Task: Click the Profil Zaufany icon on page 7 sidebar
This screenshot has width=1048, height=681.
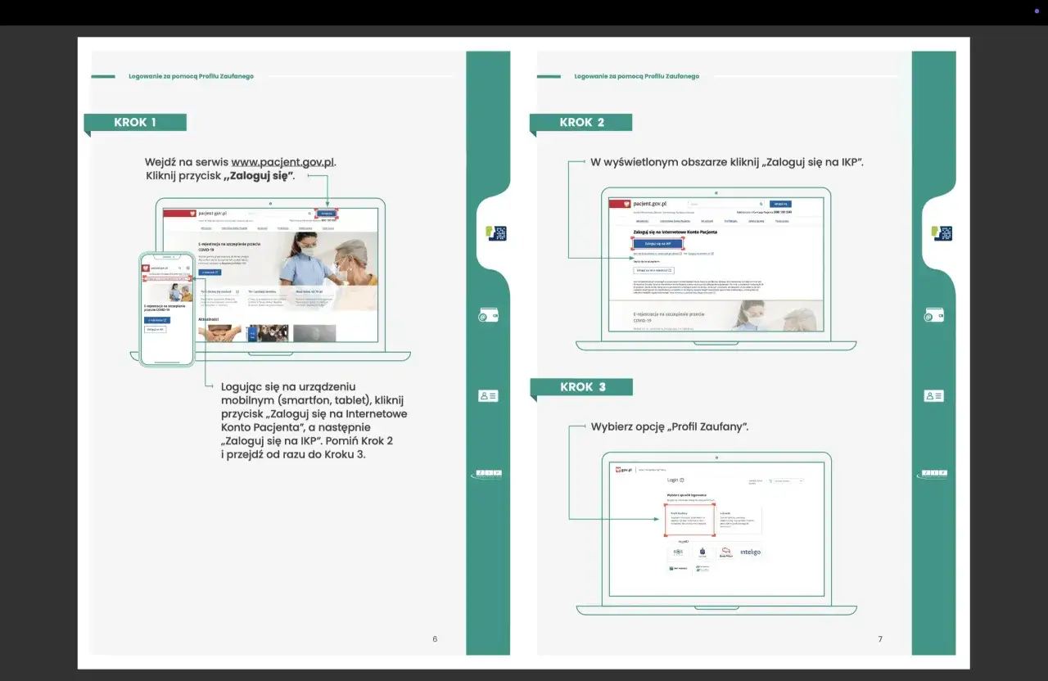Action: (x=942, y=233)
